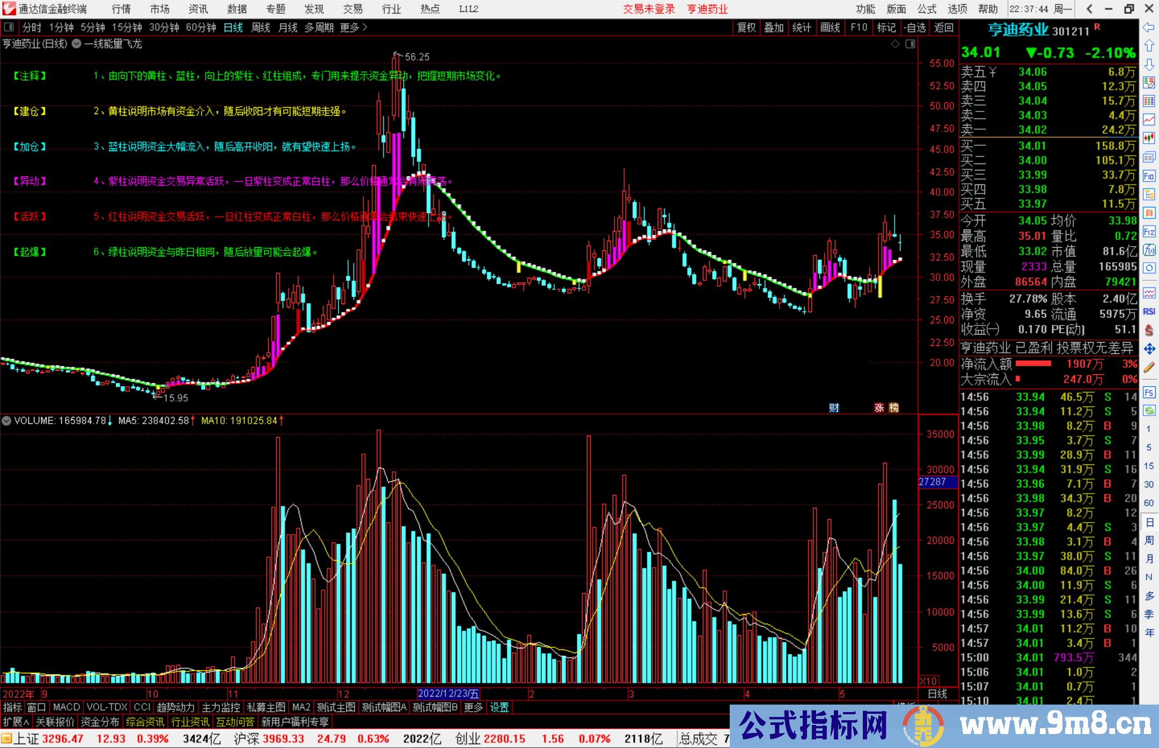Click the 叠加 button
This screenshot has width=1159, height=748.
(774, 27)
